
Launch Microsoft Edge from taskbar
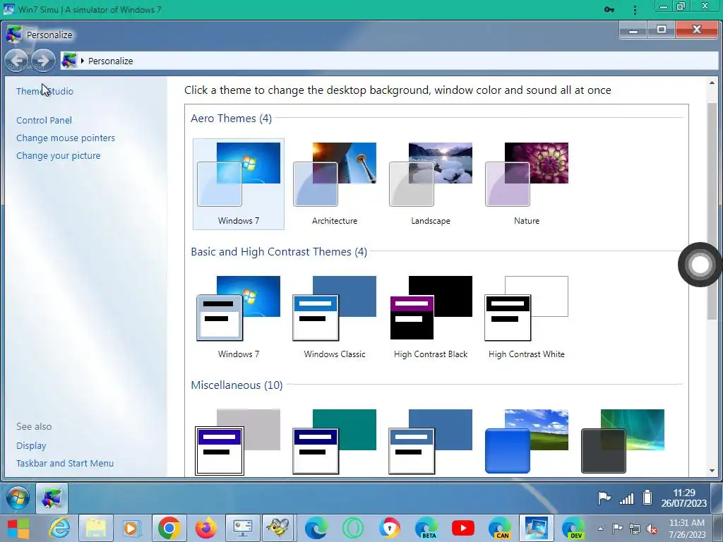316,528
